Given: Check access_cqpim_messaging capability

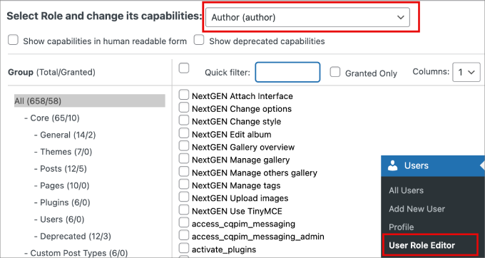Looking at the screenshot, I should click(x=184, y=222).
